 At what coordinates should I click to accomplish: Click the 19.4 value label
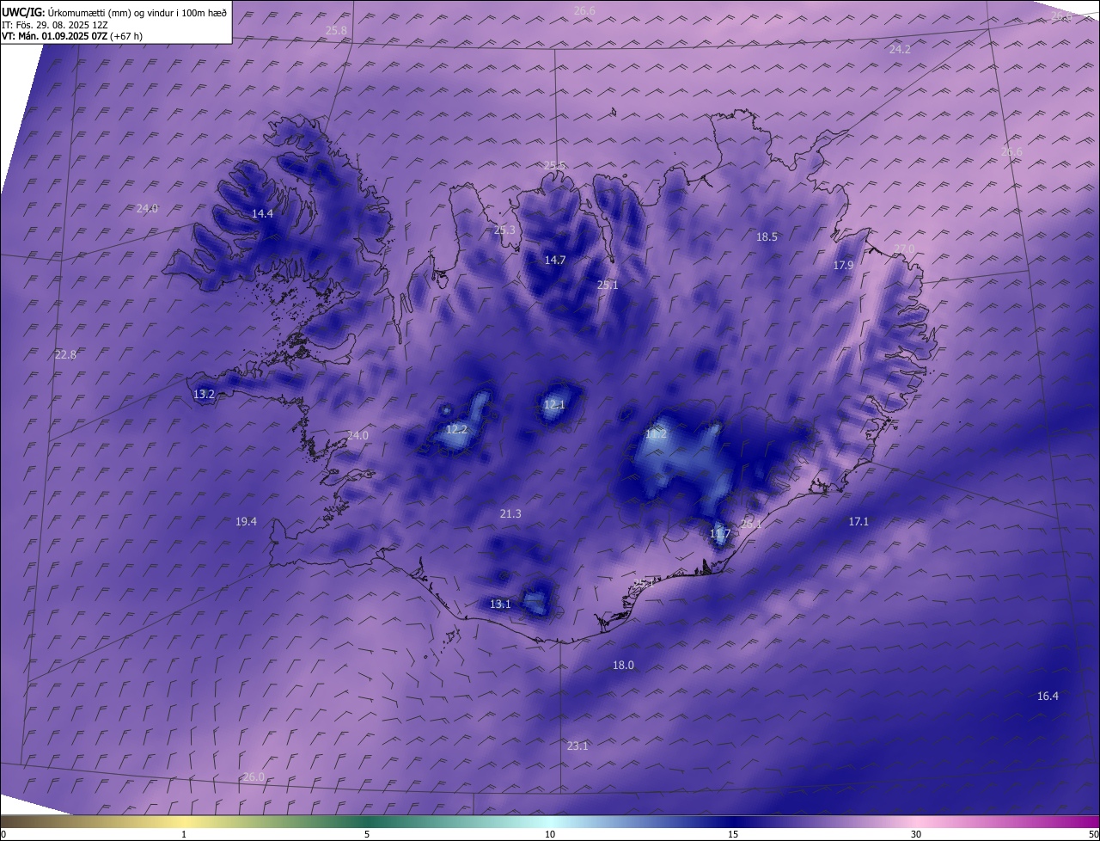(x=246, y=522)
